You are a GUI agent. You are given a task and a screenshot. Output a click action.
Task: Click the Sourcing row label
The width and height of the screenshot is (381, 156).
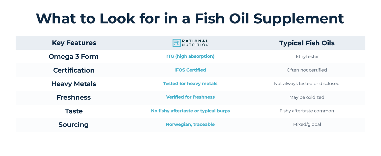[74, 125]
